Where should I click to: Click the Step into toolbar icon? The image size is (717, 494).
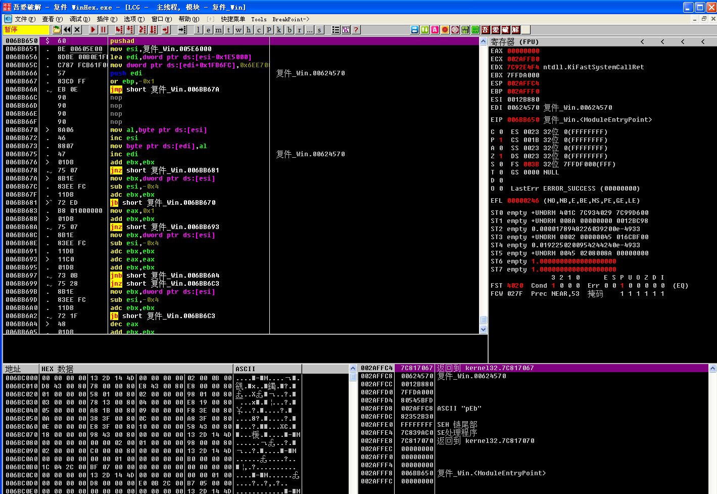point(119,30)
